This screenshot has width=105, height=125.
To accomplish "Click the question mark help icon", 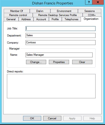I will point(89,2).
